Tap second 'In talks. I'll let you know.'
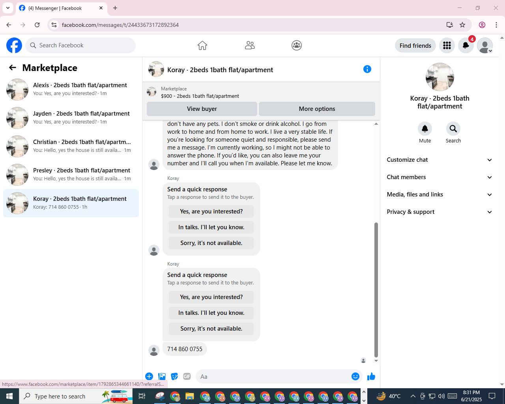505x404 pixels. pos(211,313)
